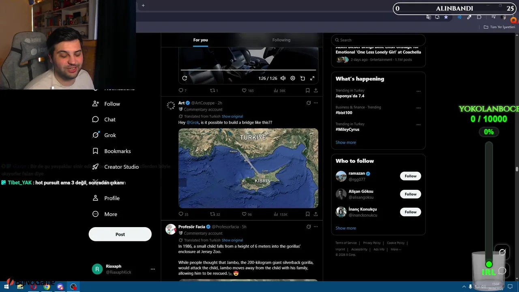Replay the finished video with the replay icon
The height and width of the screenshot is (292, 519).
pos(184,78)
